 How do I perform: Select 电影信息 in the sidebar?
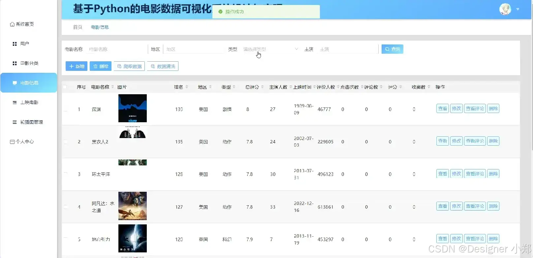[29, 83]
